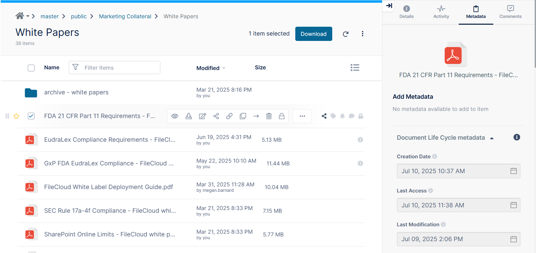This screenshot has height=253, width=536.
Task: Open the row's horizontal more-options button
Action: [x=302, y=116]
